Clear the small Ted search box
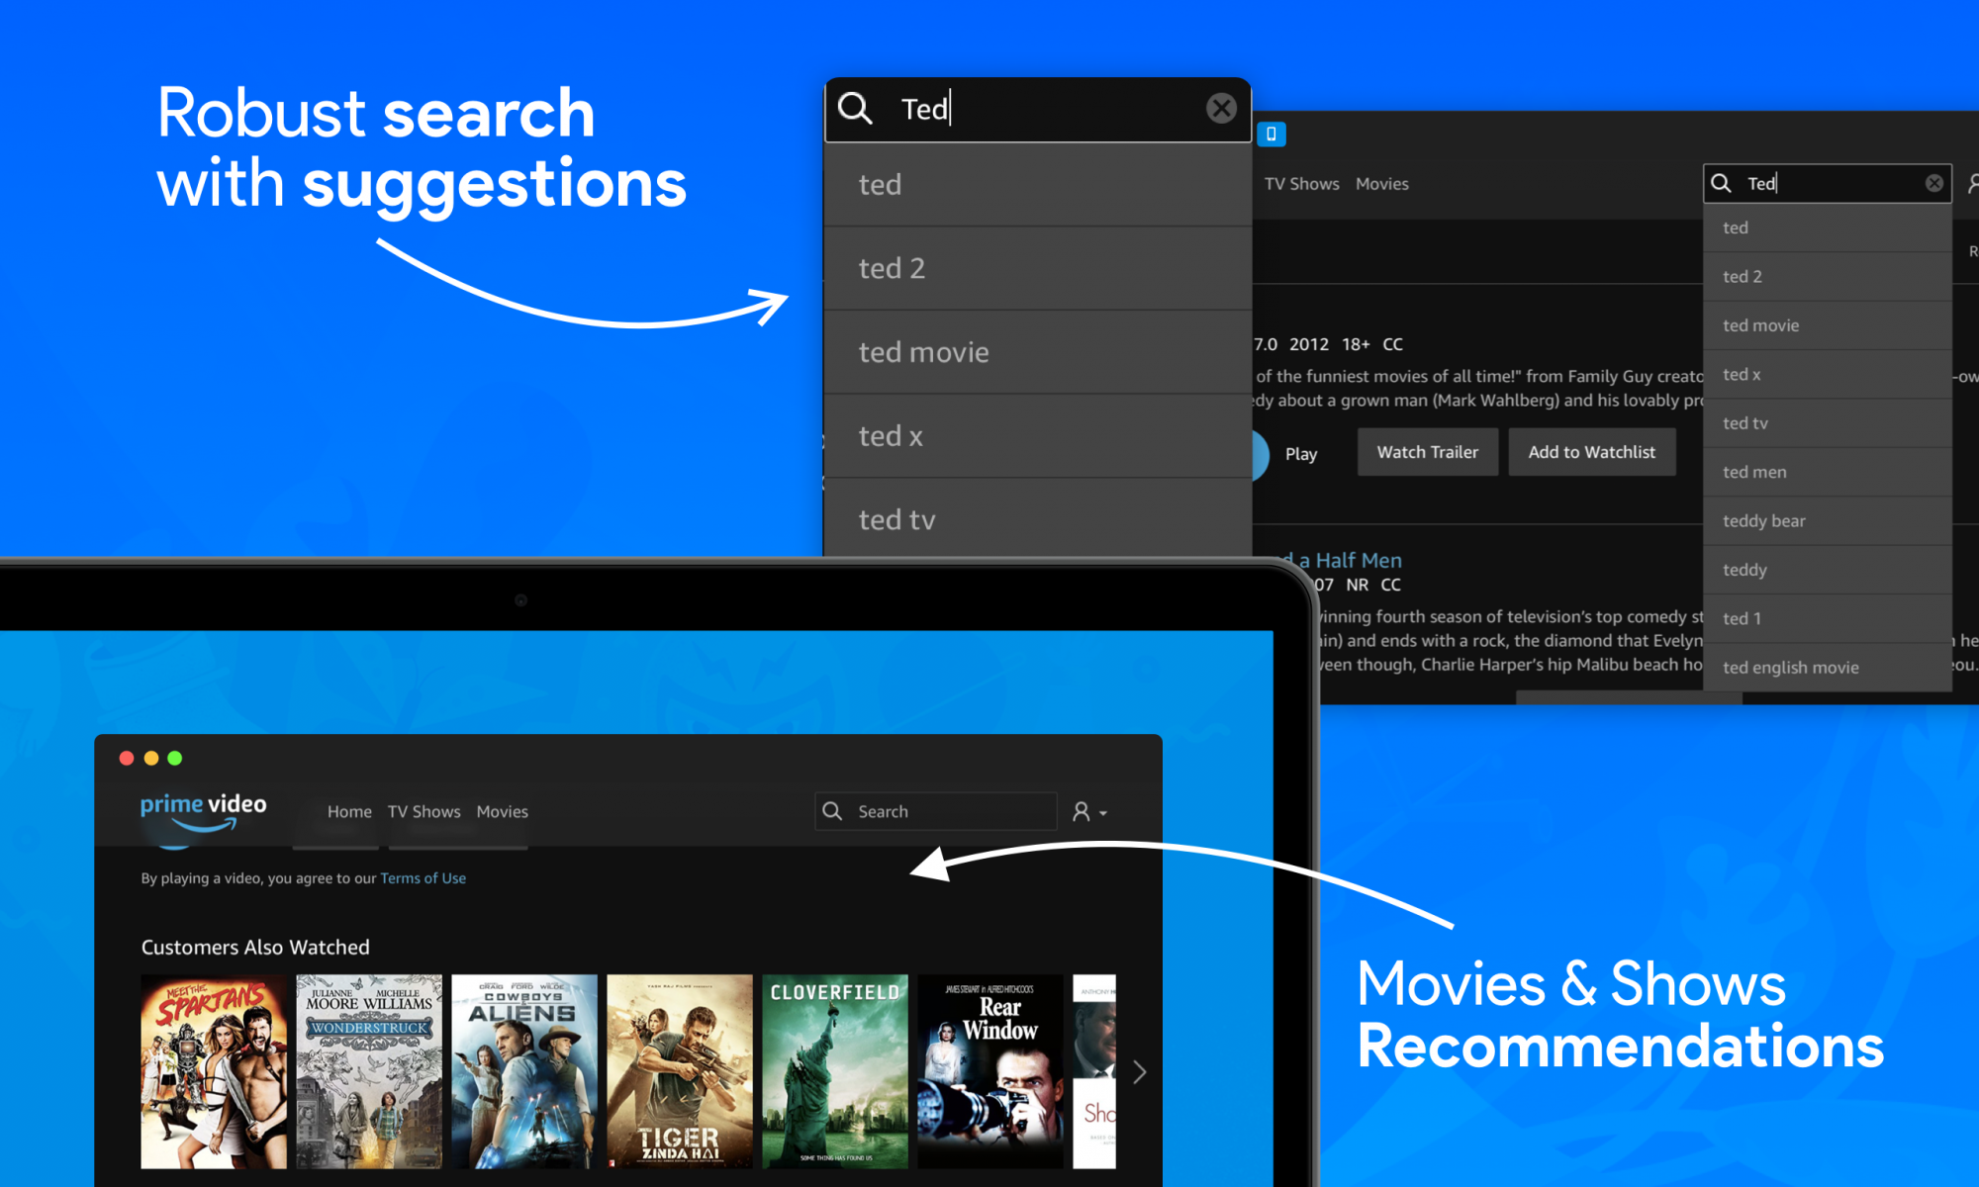 tap(1934, 183)
